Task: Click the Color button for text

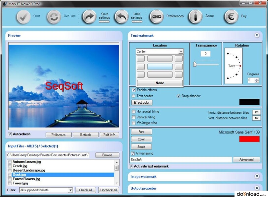Action: [x=141, y=139]
